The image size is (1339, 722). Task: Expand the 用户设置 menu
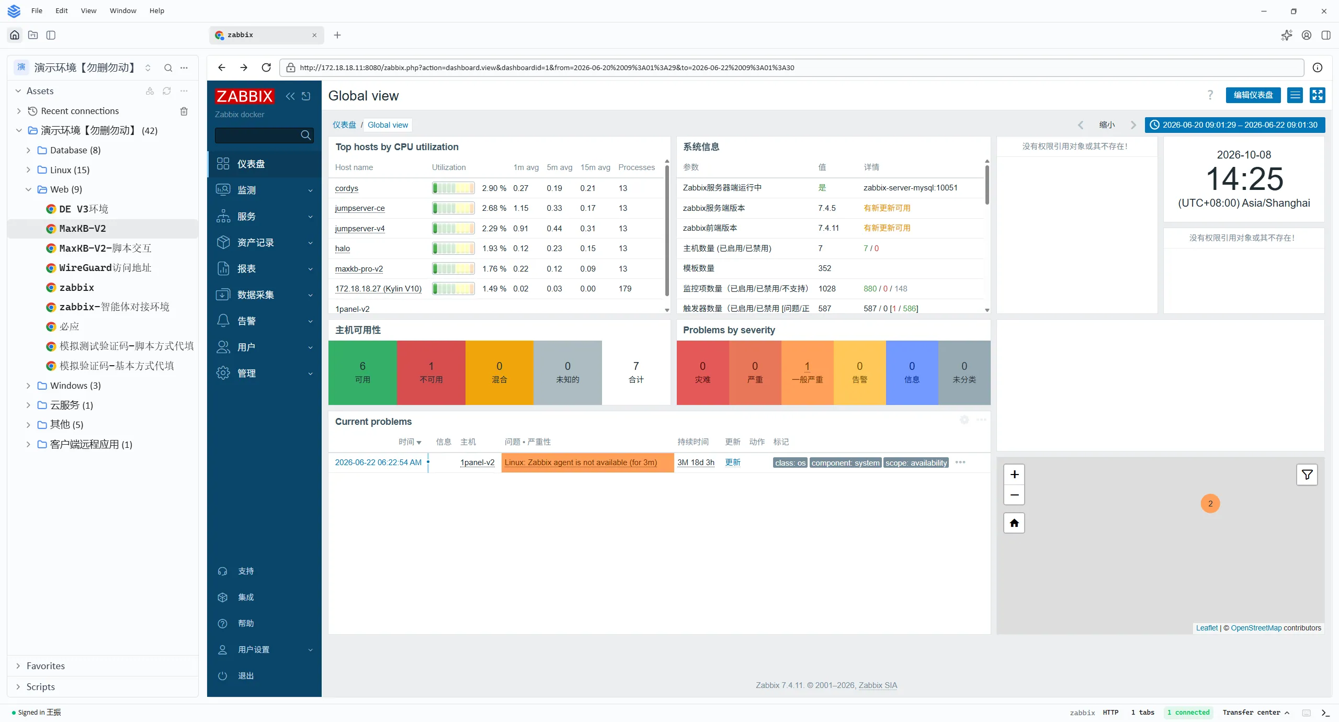(264, 650)
